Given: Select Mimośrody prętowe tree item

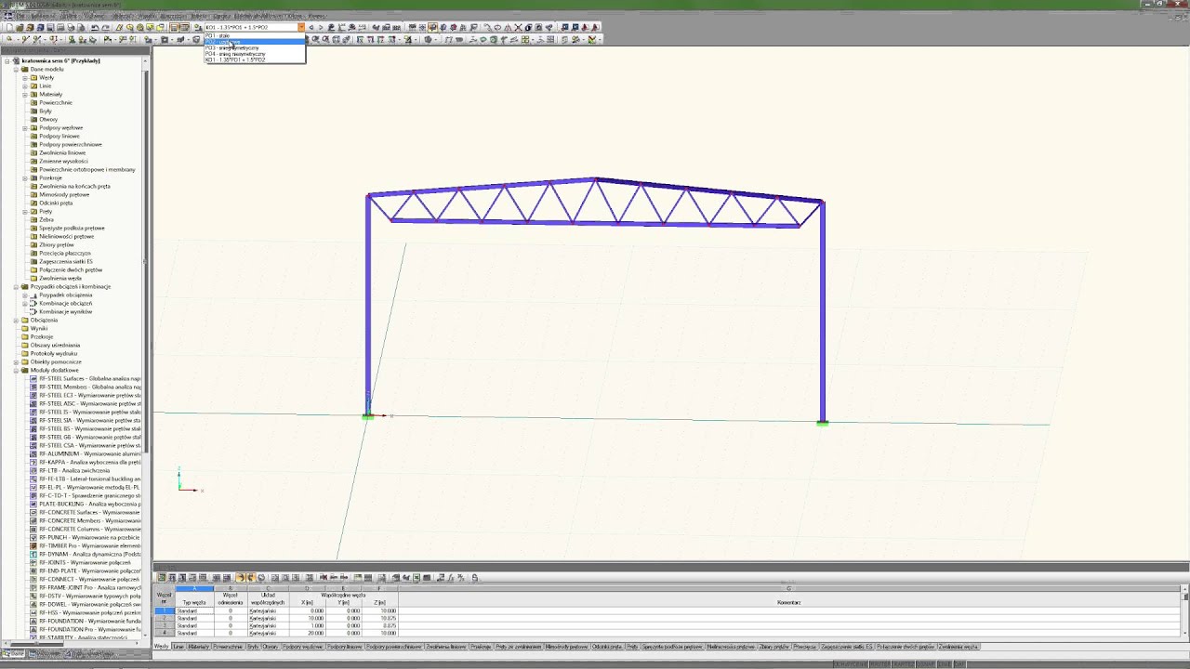Looking at the screenshot, I should pos(64,194).
